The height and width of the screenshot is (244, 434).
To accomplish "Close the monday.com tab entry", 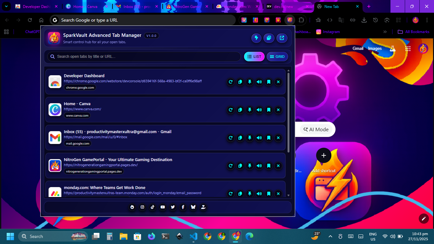I will click(278, 193).
